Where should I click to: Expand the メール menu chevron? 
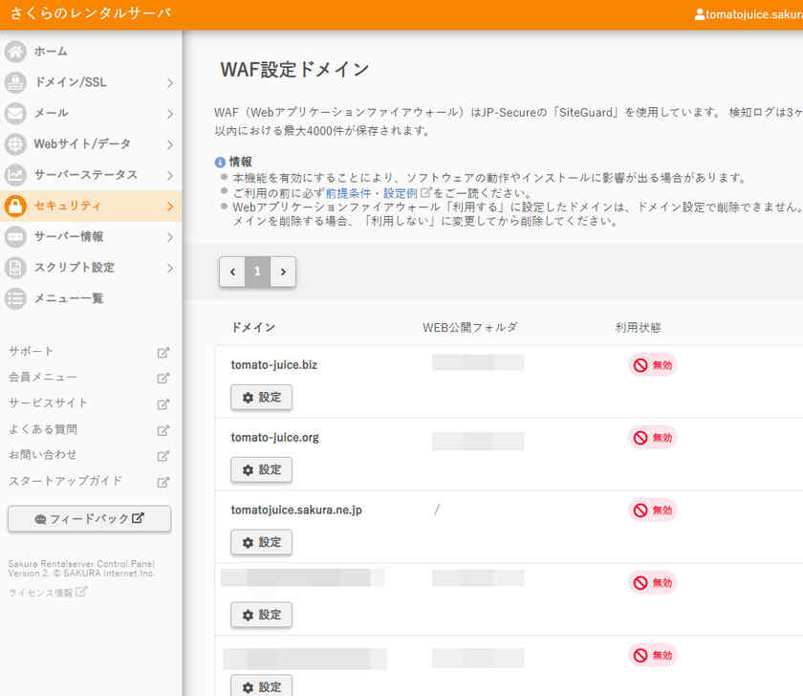(170, 114)
